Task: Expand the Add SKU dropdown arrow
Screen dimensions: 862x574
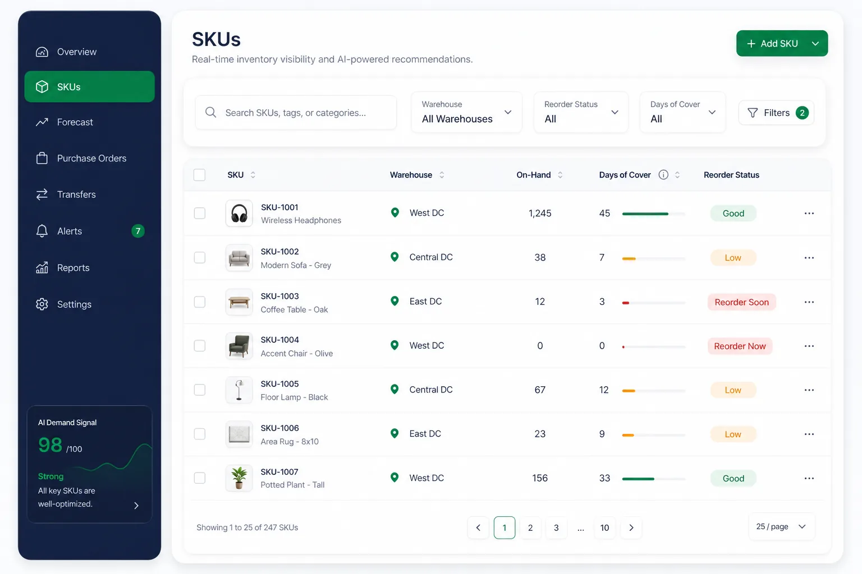Action: point(815,44)
